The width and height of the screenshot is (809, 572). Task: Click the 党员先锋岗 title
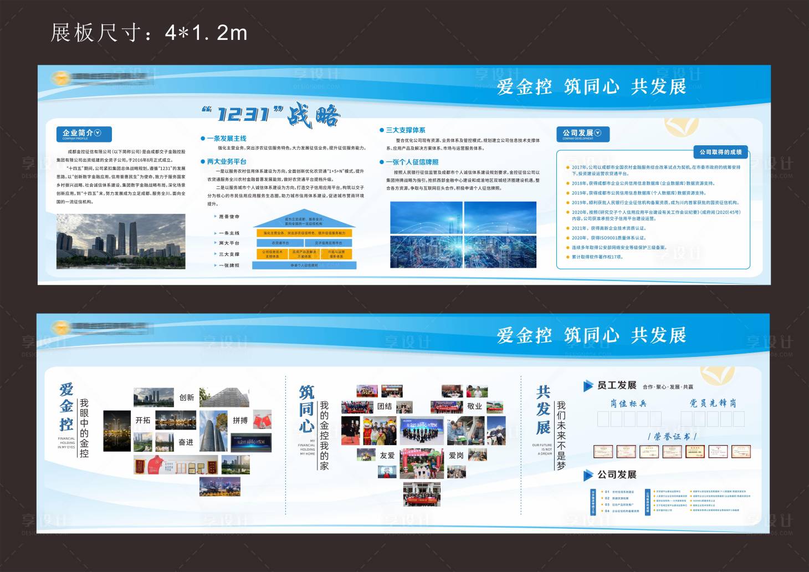[713, 403]
